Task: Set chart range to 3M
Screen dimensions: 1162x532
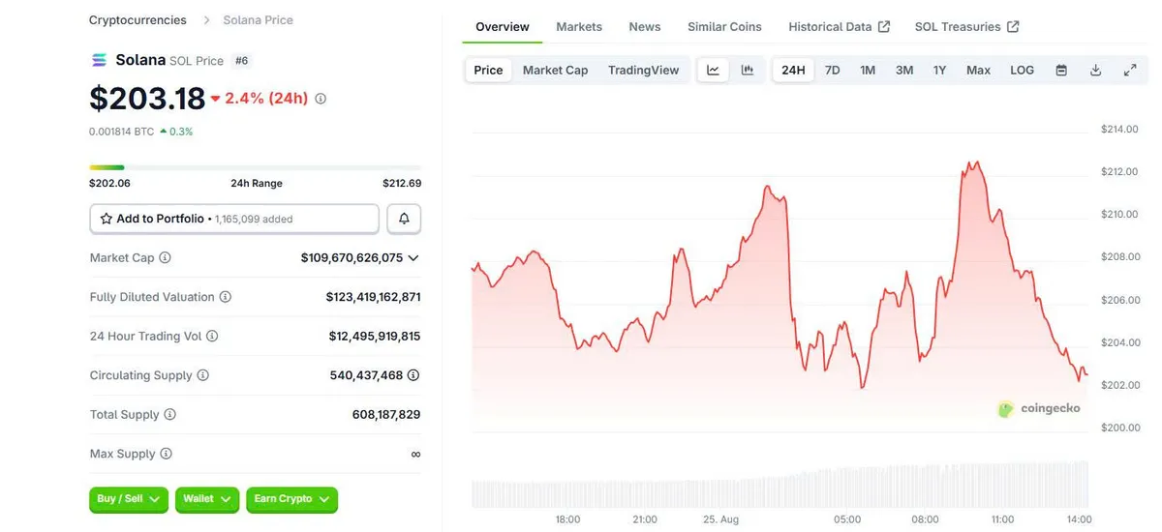Action: click(x=904, y=70)
